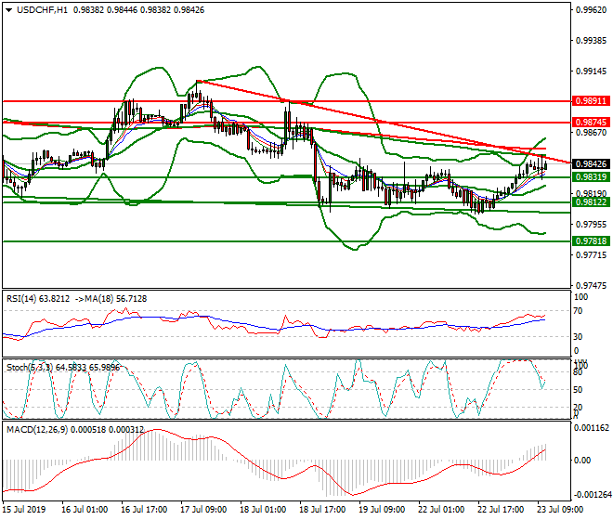The image size is (613, 520).
Task: Click the MACD scale value 0.001162
Action: click(592, 428)
